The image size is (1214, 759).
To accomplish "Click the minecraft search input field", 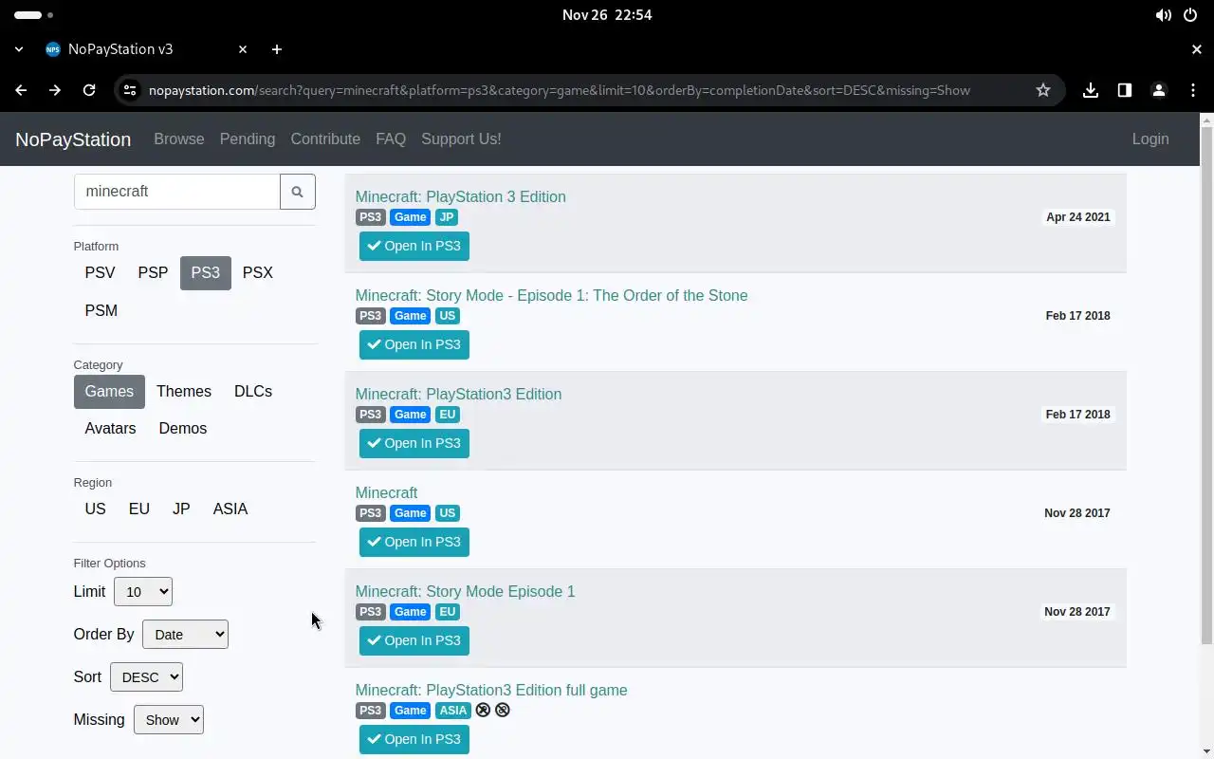I will [x=177, y=192].
